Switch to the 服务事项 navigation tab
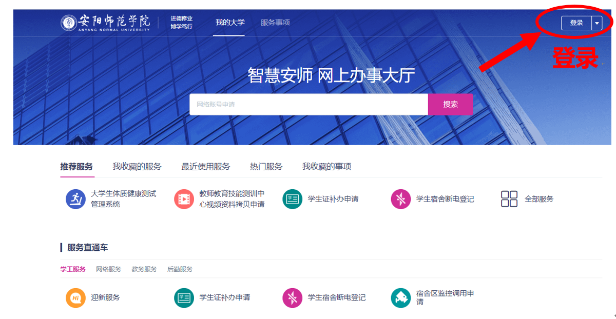This screenshot has height=319, width=616. 275,23
